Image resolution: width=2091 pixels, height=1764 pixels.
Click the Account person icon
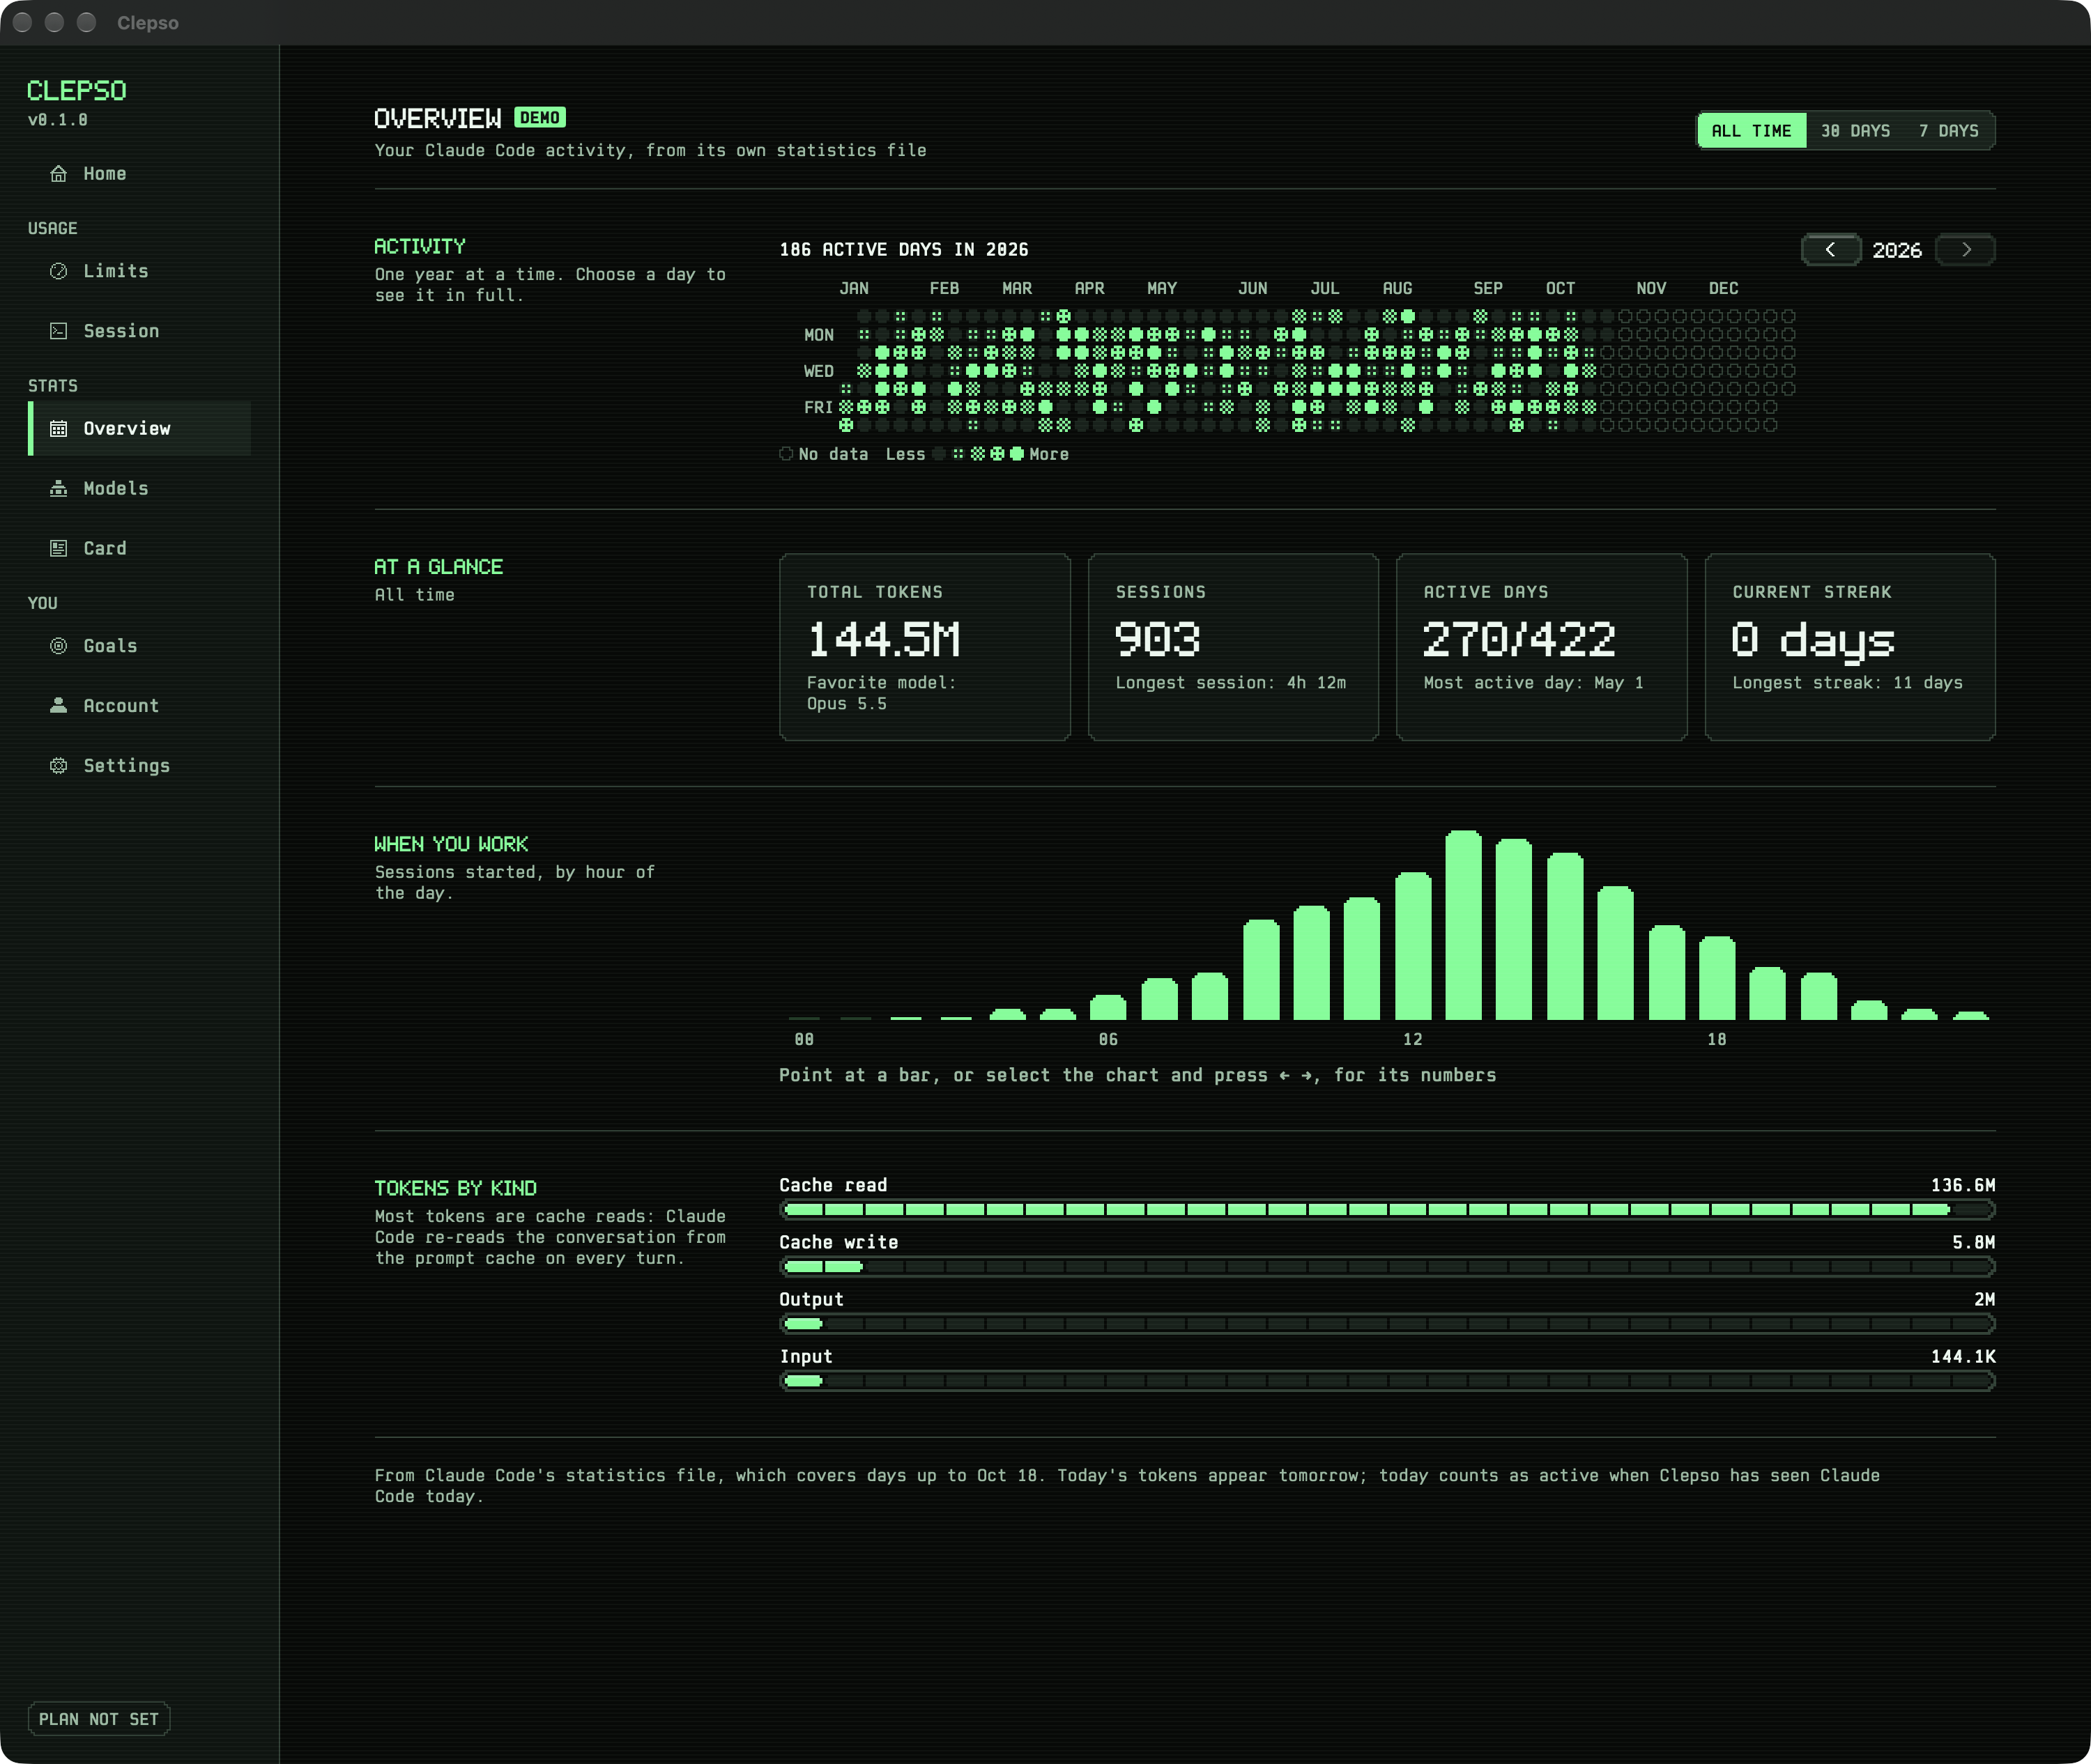pos(59,706)
